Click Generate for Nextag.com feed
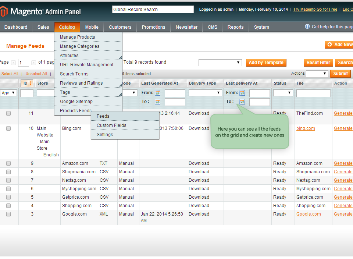The width and height of the screenshot is (353, 259). [343, 180]
